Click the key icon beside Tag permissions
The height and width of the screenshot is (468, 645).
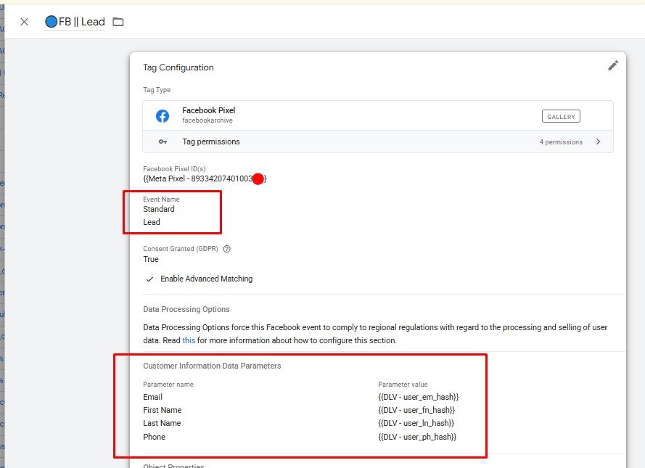(163, 141)
